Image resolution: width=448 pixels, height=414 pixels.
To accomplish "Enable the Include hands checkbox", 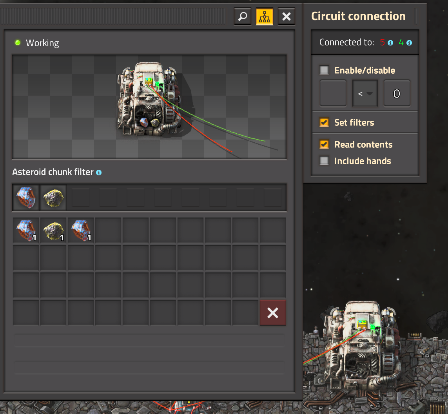I will point(324,161).
